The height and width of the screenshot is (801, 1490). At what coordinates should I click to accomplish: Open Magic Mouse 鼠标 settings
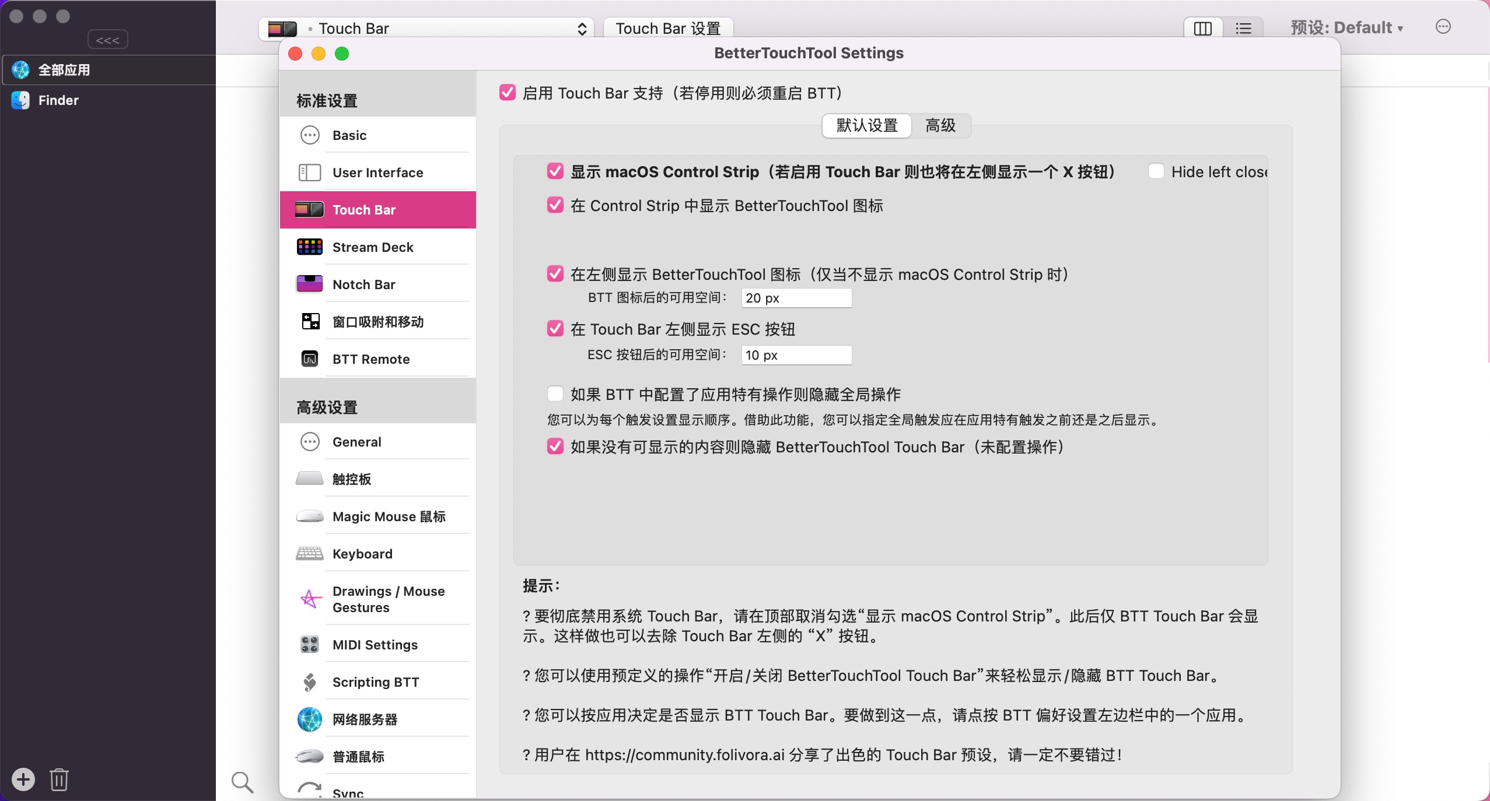click(378, 517)
